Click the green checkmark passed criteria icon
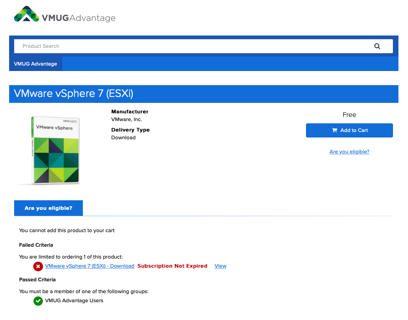Image resolution: width=408 pixels, height=320 pixels. pyautogui.click(x=38, y=301)
